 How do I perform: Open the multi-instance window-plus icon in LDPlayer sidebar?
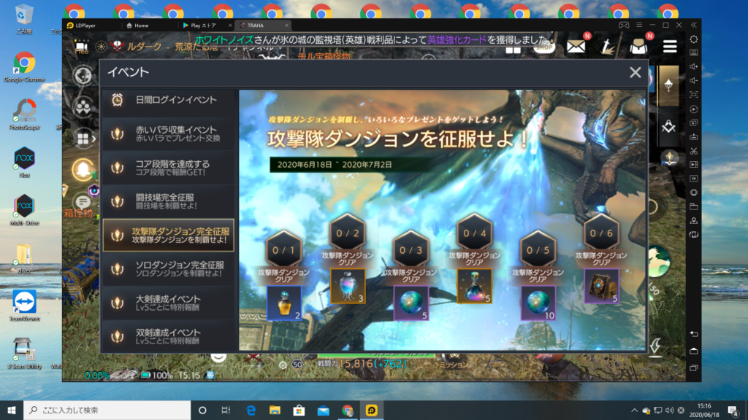[694, 122]
